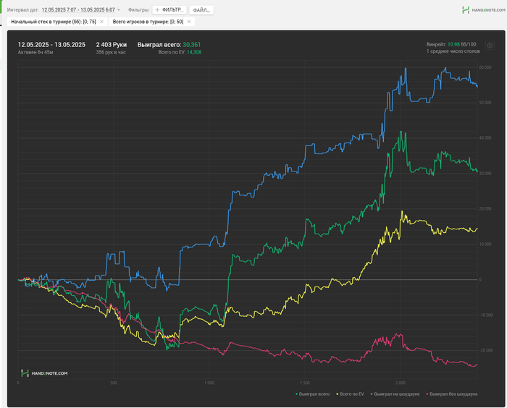Remove the total players filter chip
The height and width of the screenshot is (408, 507).
pyautogui.click(x=189, y=22)
